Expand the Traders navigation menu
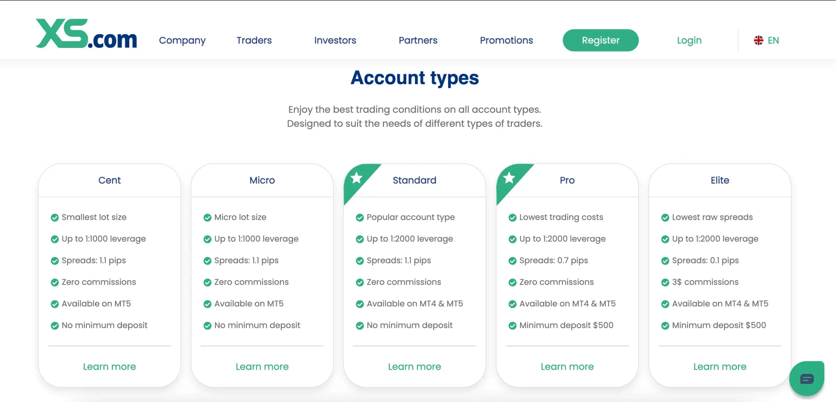This screenshot has height=402, width=836. click(254, 40)
